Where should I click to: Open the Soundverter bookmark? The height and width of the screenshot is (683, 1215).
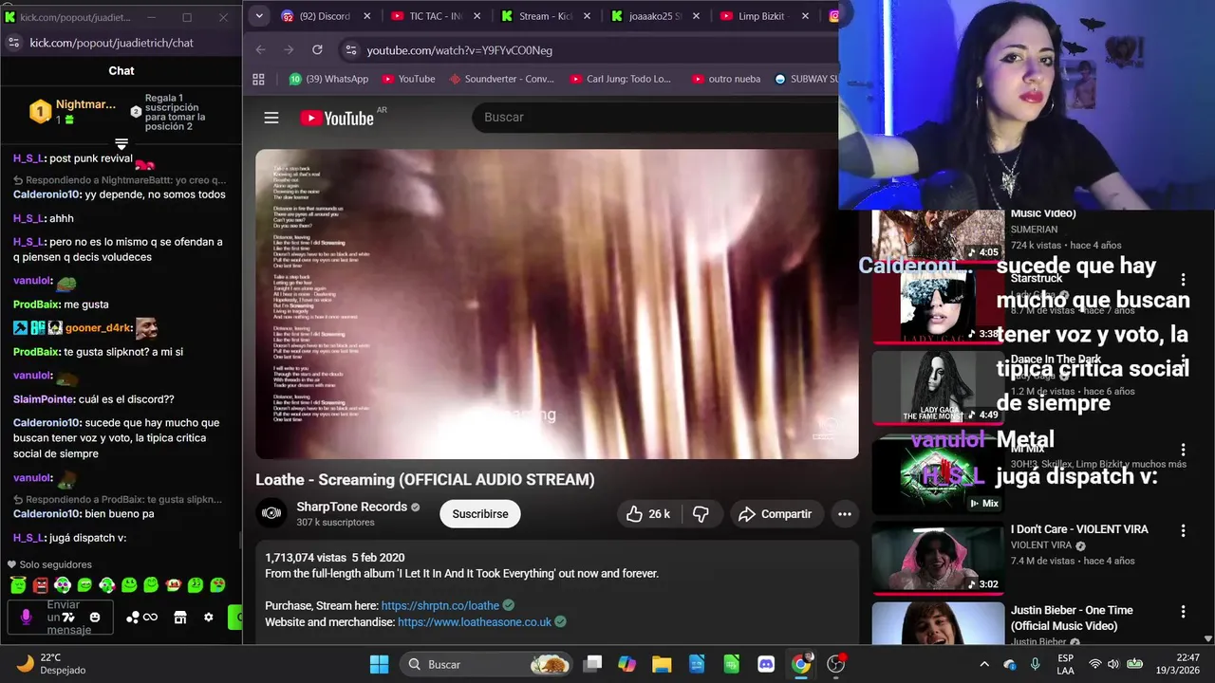(501, 79)
